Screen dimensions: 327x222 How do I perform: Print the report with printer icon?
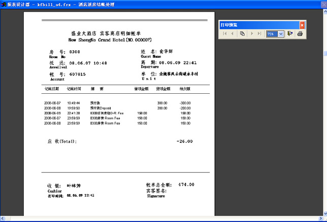(x=300, y=33)
